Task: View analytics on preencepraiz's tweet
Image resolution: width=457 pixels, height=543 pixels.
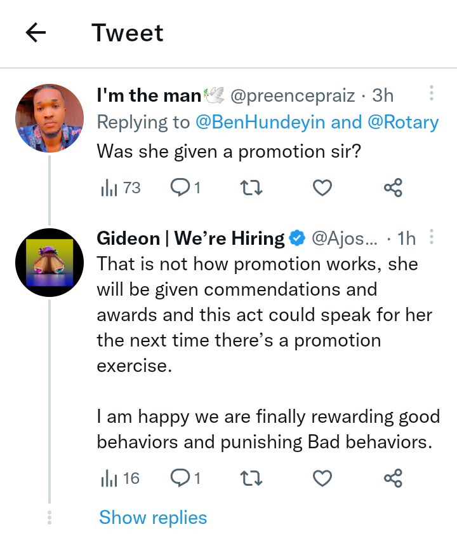Action: point(121,188)
